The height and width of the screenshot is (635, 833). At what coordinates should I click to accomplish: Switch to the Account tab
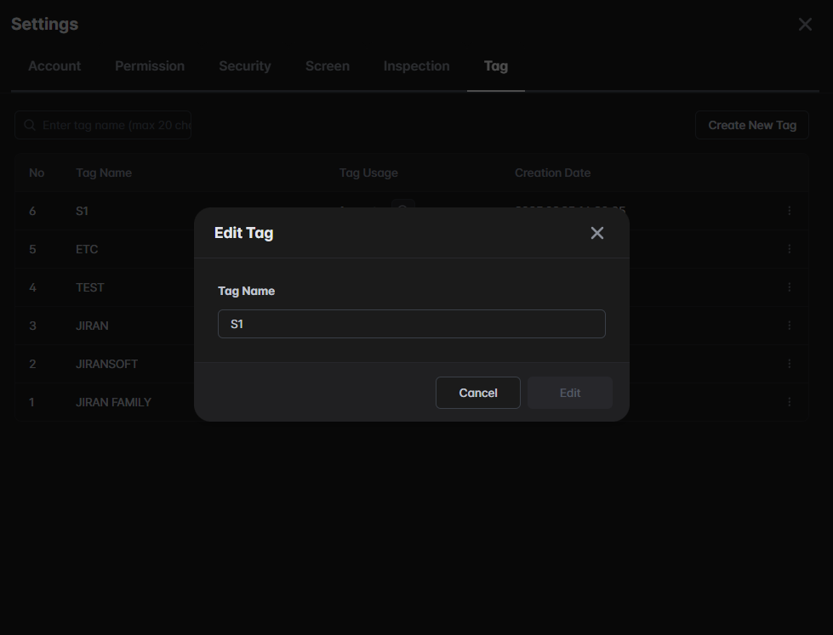[54, 66]
